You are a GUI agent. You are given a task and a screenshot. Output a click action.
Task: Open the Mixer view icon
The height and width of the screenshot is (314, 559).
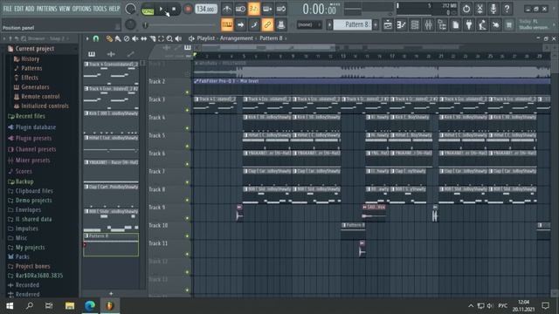point(429,24)
